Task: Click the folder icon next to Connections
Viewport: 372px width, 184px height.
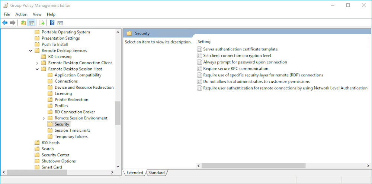Action: click(x=50, y=81)
